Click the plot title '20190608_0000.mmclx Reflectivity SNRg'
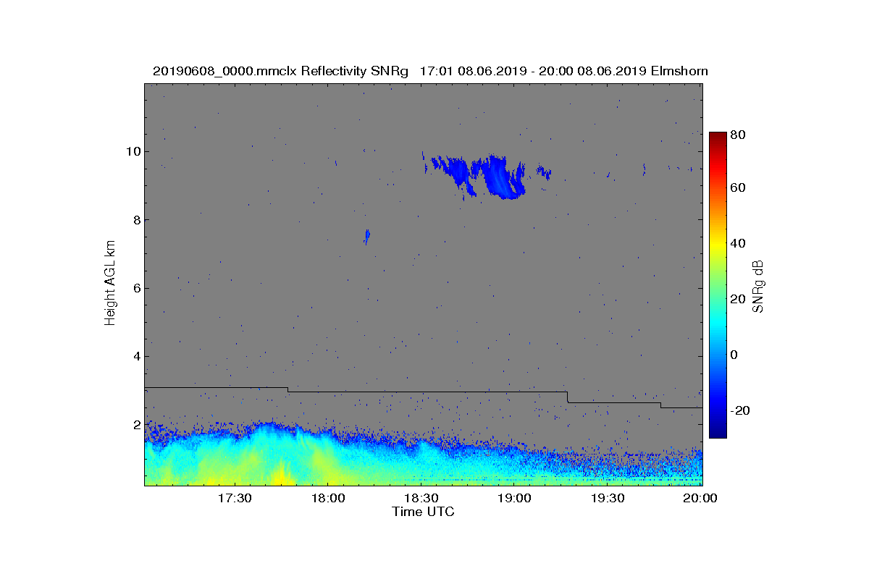 click(x=280, y=71)
